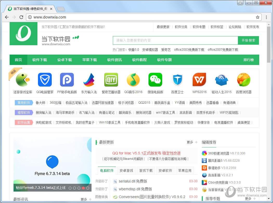The width and height of the screenshot is (273, 203).
Task: Open 安卓下载 in the navigation bar
Action: 64,60
